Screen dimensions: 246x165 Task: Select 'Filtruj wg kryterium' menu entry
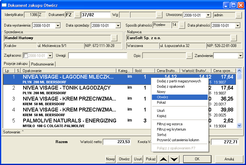click(180, 129)
